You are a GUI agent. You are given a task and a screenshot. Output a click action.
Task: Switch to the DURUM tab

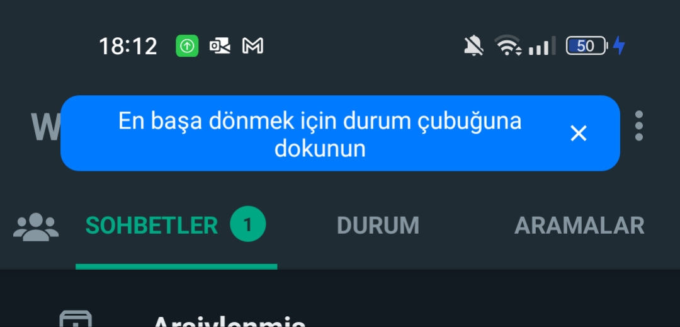tap(378, 226)
